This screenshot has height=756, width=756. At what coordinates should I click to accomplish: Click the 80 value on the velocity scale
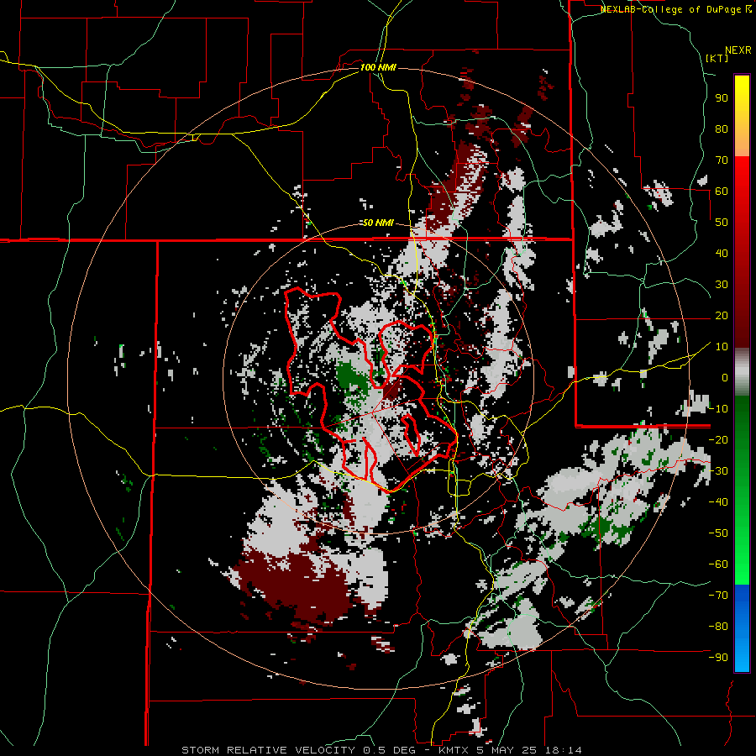coord(722,129)
